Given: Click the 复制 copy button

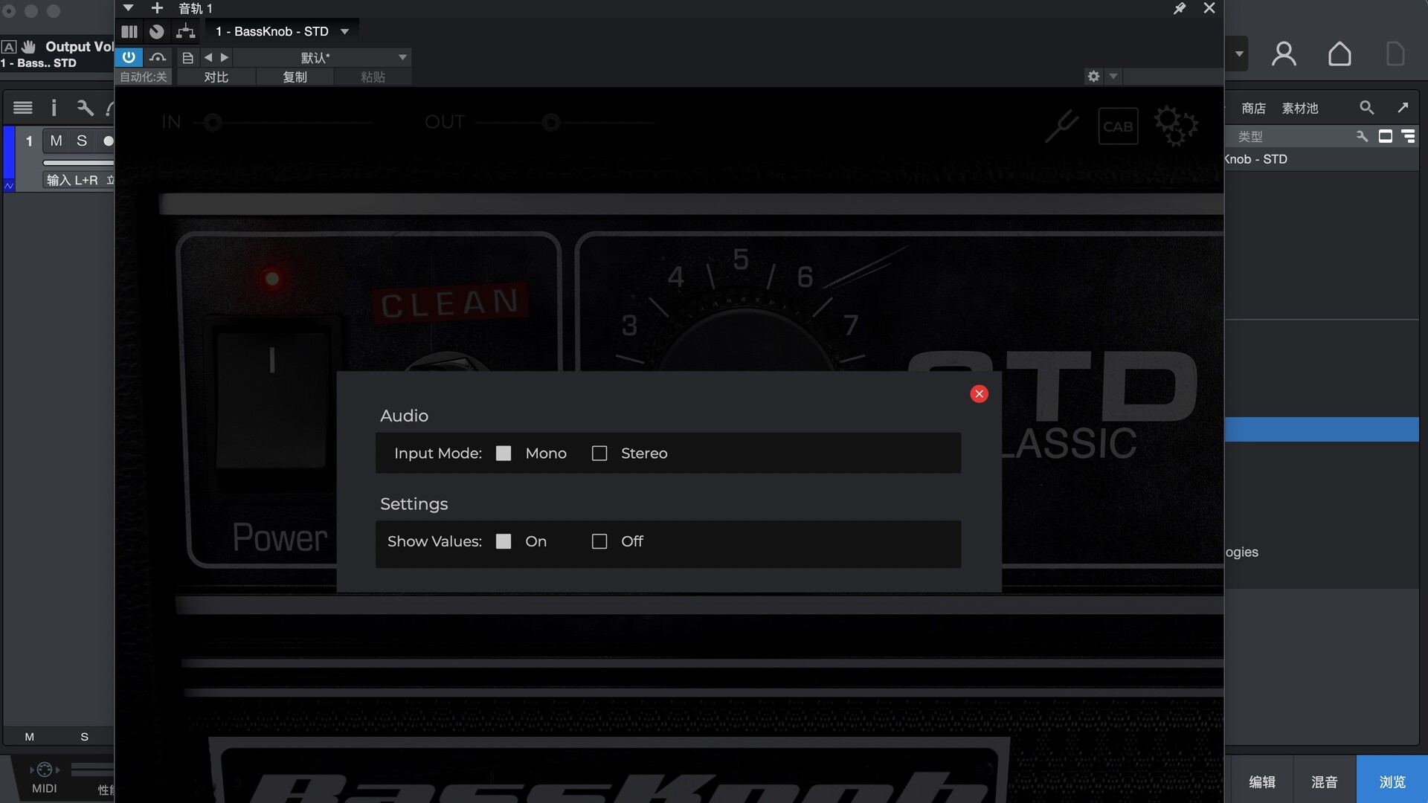Looking at the screenshot, I should click(295, 77).
